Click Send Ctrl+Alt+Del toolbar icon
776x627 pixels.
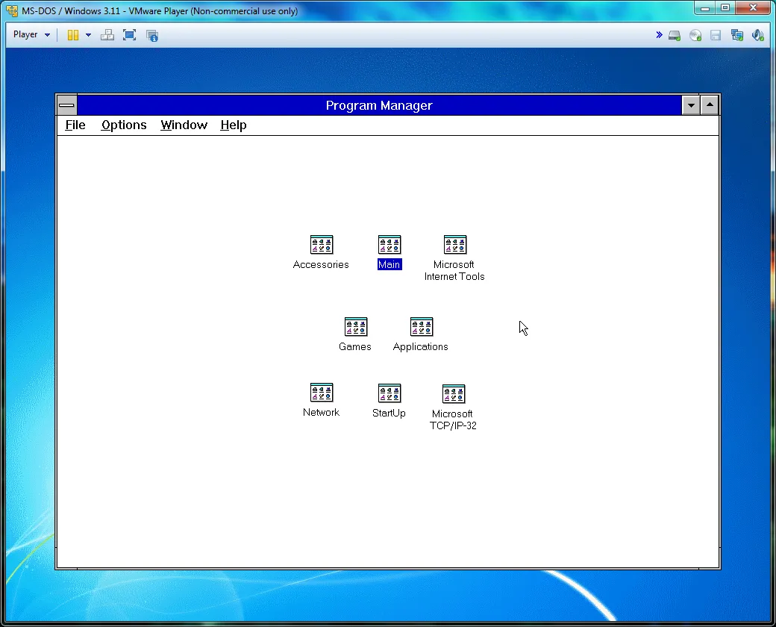coord(107,34)
